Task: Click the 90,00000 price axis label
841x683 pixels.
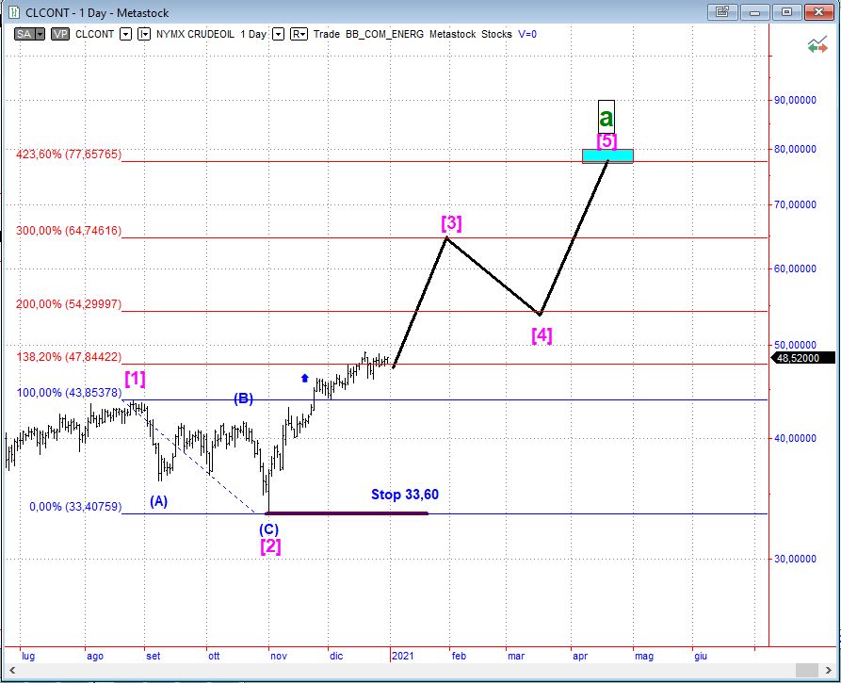Action: coord(795,100)
